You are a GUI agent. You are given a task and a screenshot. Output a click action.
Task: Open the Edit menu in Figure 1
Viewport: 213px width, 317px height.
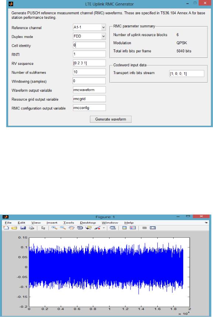(21, 223)
